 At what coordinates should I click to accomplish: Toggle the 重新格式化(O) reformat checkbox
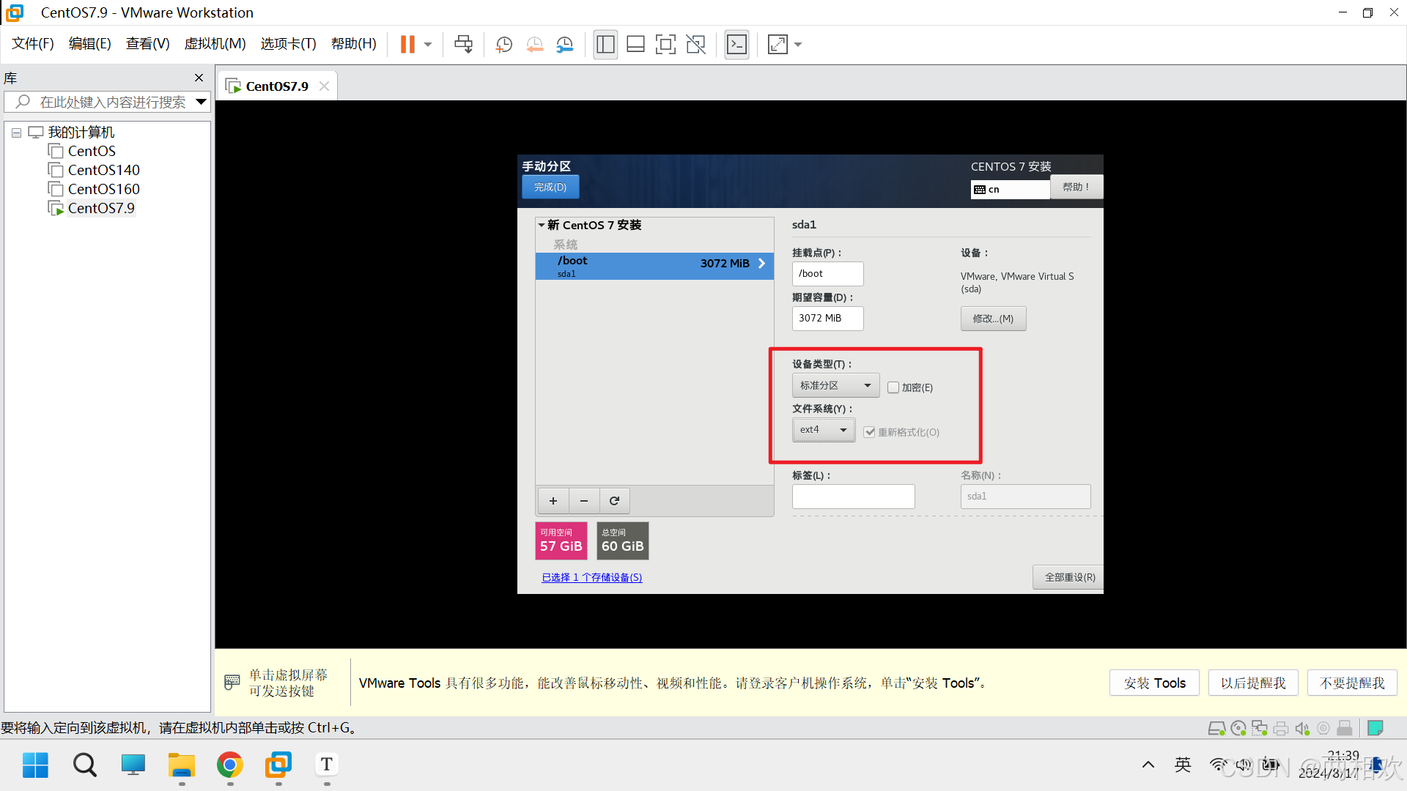pos(869,432)
